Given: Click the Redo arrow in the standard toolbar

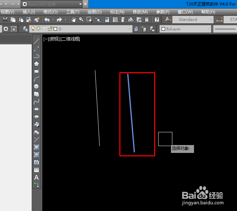Looking at the screenshot, I should [59, 20].
